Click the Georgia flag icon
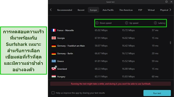The height and width of the screenshot is (97, 174). (x=54, y=38)
